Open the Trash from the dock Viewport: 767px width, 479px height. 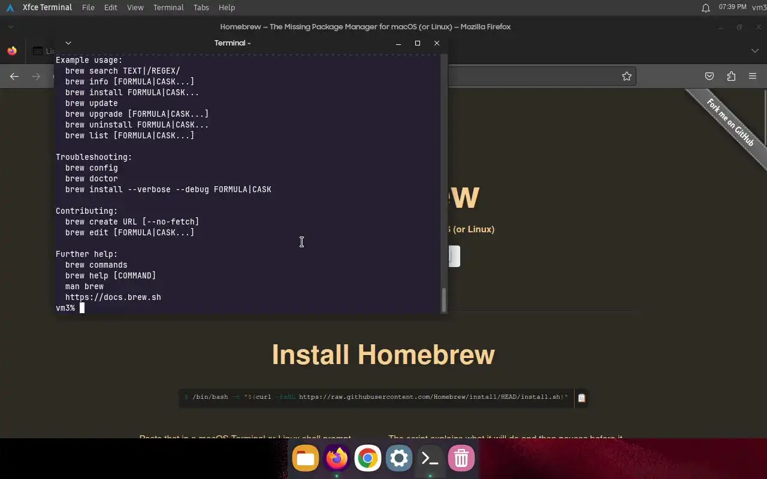coord(461,459)
